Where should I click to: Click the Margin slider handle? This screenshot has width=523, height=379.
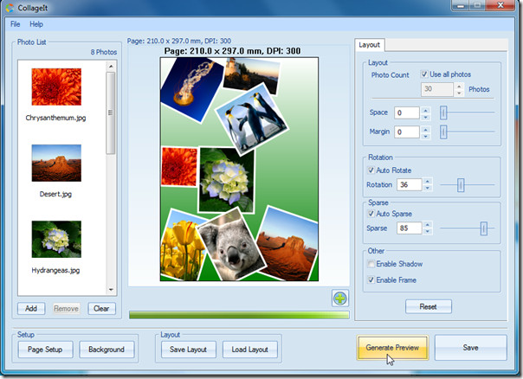click(443, 132)
